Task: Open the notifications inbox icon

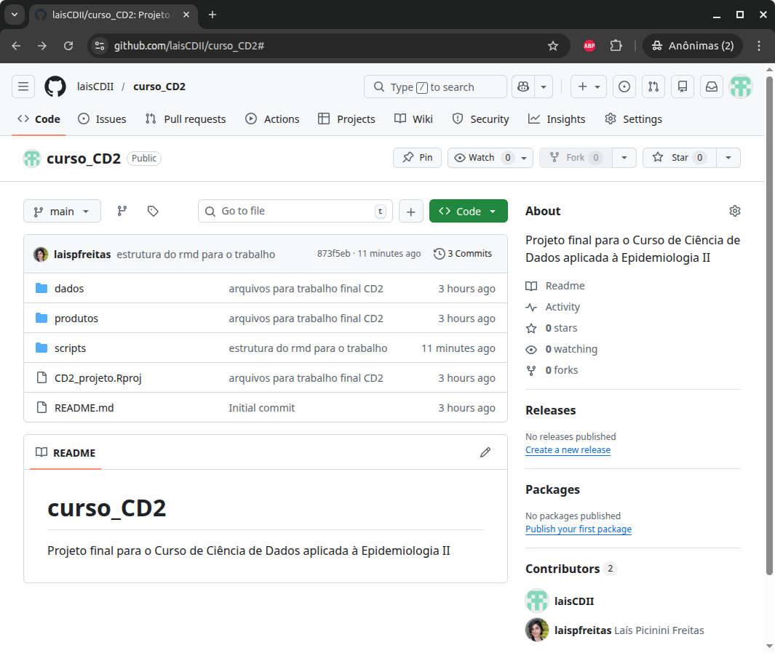Action: click(x=712, y=87)
